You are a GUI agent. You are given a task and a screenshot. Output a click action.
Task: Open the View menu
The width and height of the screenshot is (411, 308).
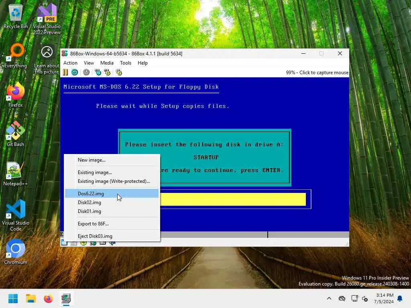[89, 63]
